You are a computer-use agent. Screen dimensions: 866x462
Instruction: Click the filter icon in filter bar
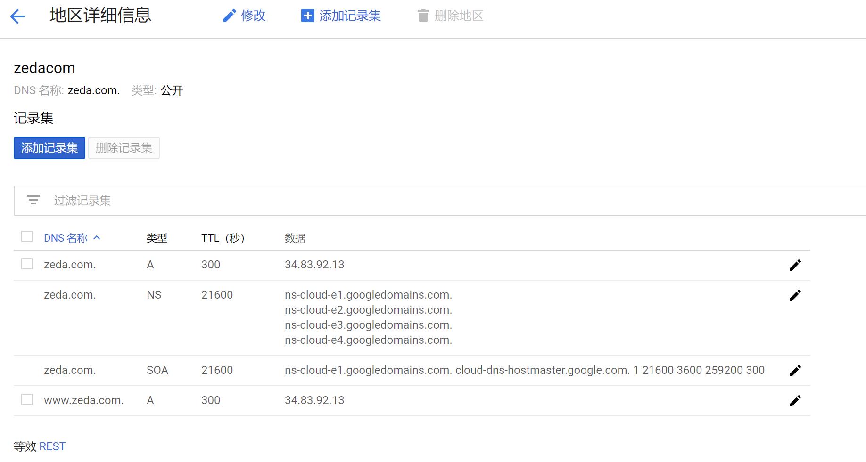[33, 200]
